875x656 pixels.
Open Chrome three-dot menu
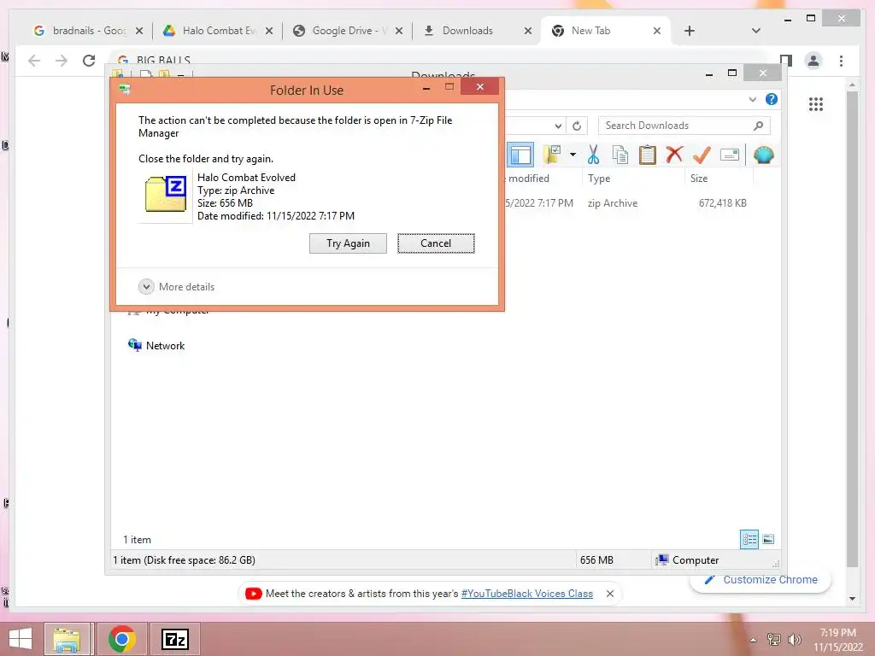click(841, 61)
